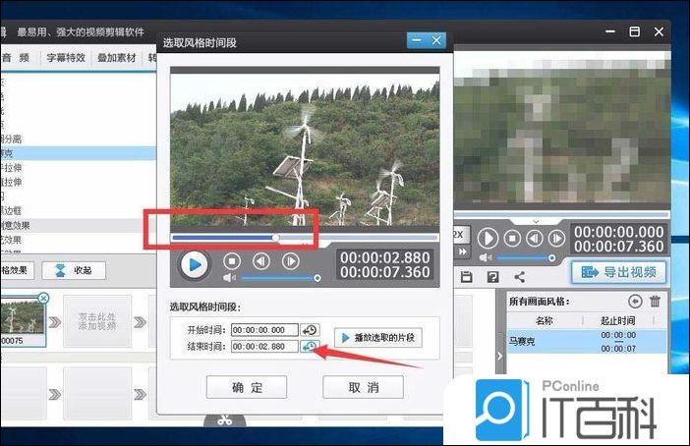Click the dialog video progress bar
Screen dimensions: 690x446
point(305,238)
